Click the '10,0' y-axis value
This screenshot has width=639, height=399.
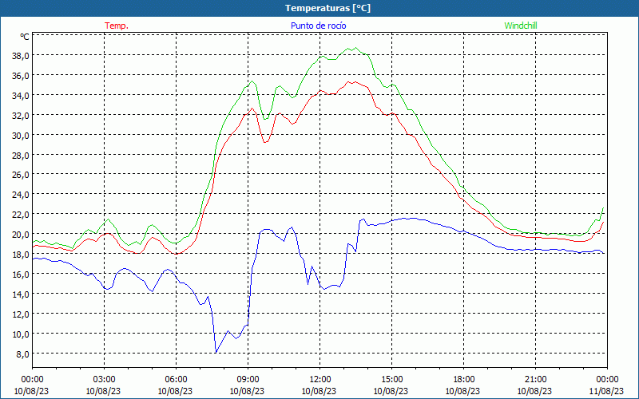click(x=21, y=334)
